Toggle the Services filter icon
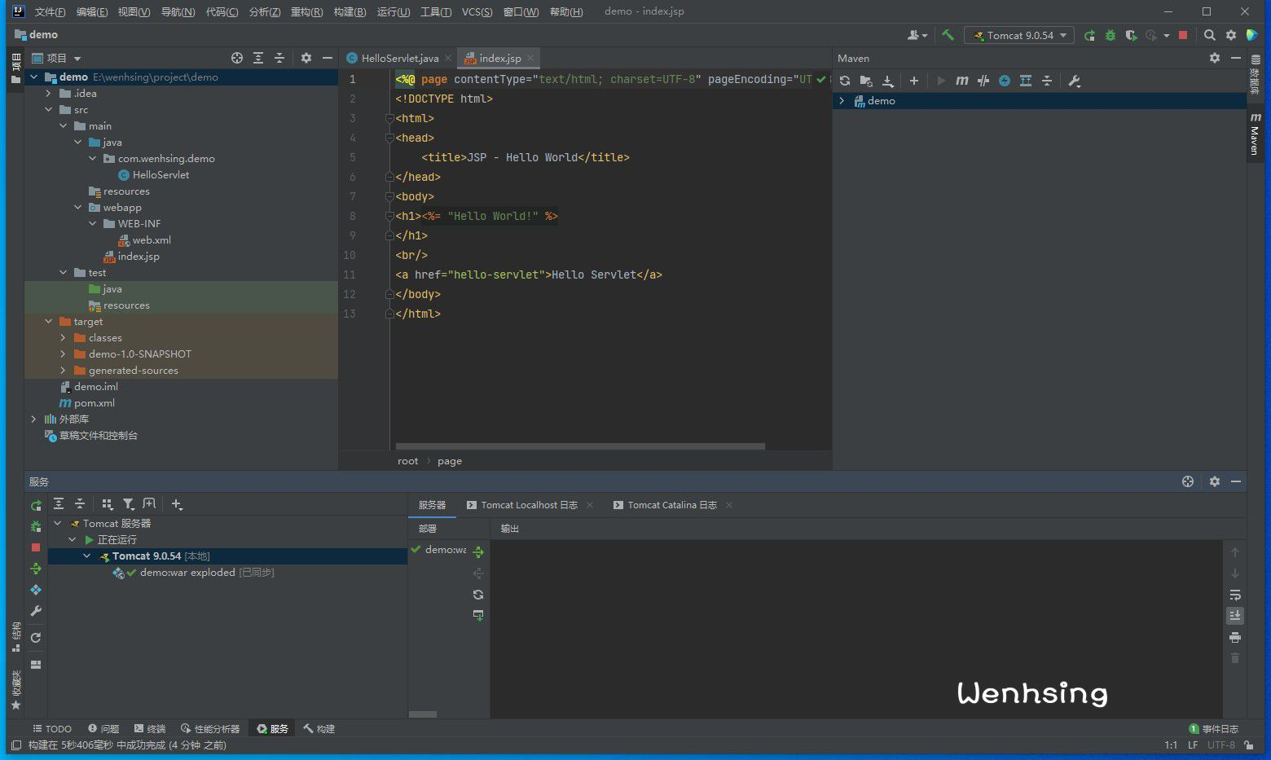The height and width of the screenshot is (760, 1271). [128, 504]
